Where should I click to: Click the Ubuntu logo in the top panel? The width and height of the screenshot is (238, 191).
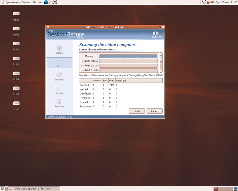[x=3, y=2]
